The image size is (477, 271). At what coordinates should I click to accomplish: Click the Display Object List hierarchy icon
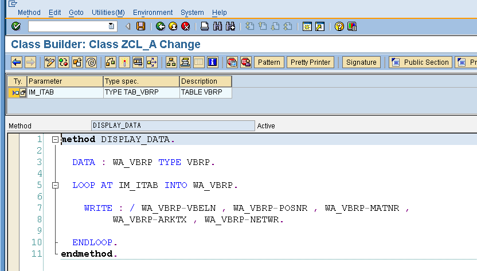pyautogui.click(x=171, y=62)
